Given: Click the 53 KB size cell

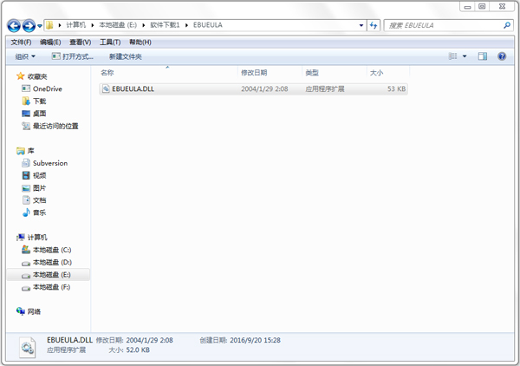Looking at the screenshot, I should 396,89.
